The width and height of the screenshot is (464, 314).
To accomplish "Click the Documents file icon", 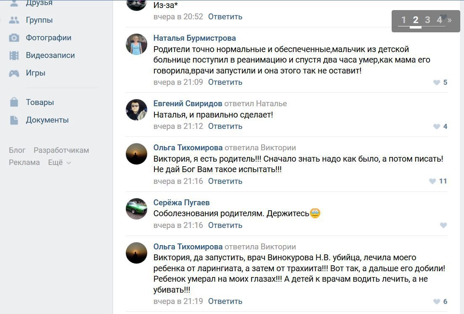I will click(14, 120).
